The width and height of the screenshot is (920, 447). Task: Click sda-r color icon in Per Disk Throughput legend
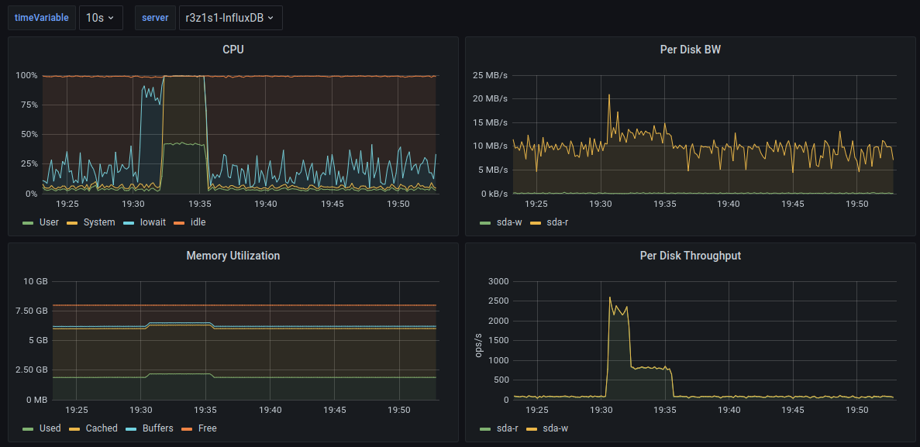click(x=486, y=428)
